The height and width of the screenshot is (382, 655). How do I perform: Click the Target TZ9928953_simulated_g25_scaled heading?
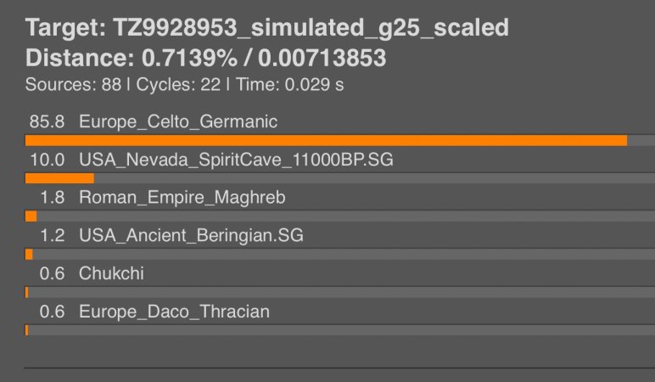point(267,28)
